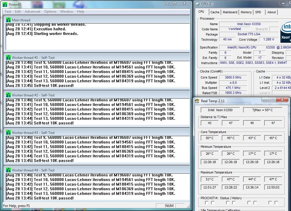Screen dimensions: 291x211
Task: Toggle the second PROCHOT# checkbox of core three
Action: point(255,203)
